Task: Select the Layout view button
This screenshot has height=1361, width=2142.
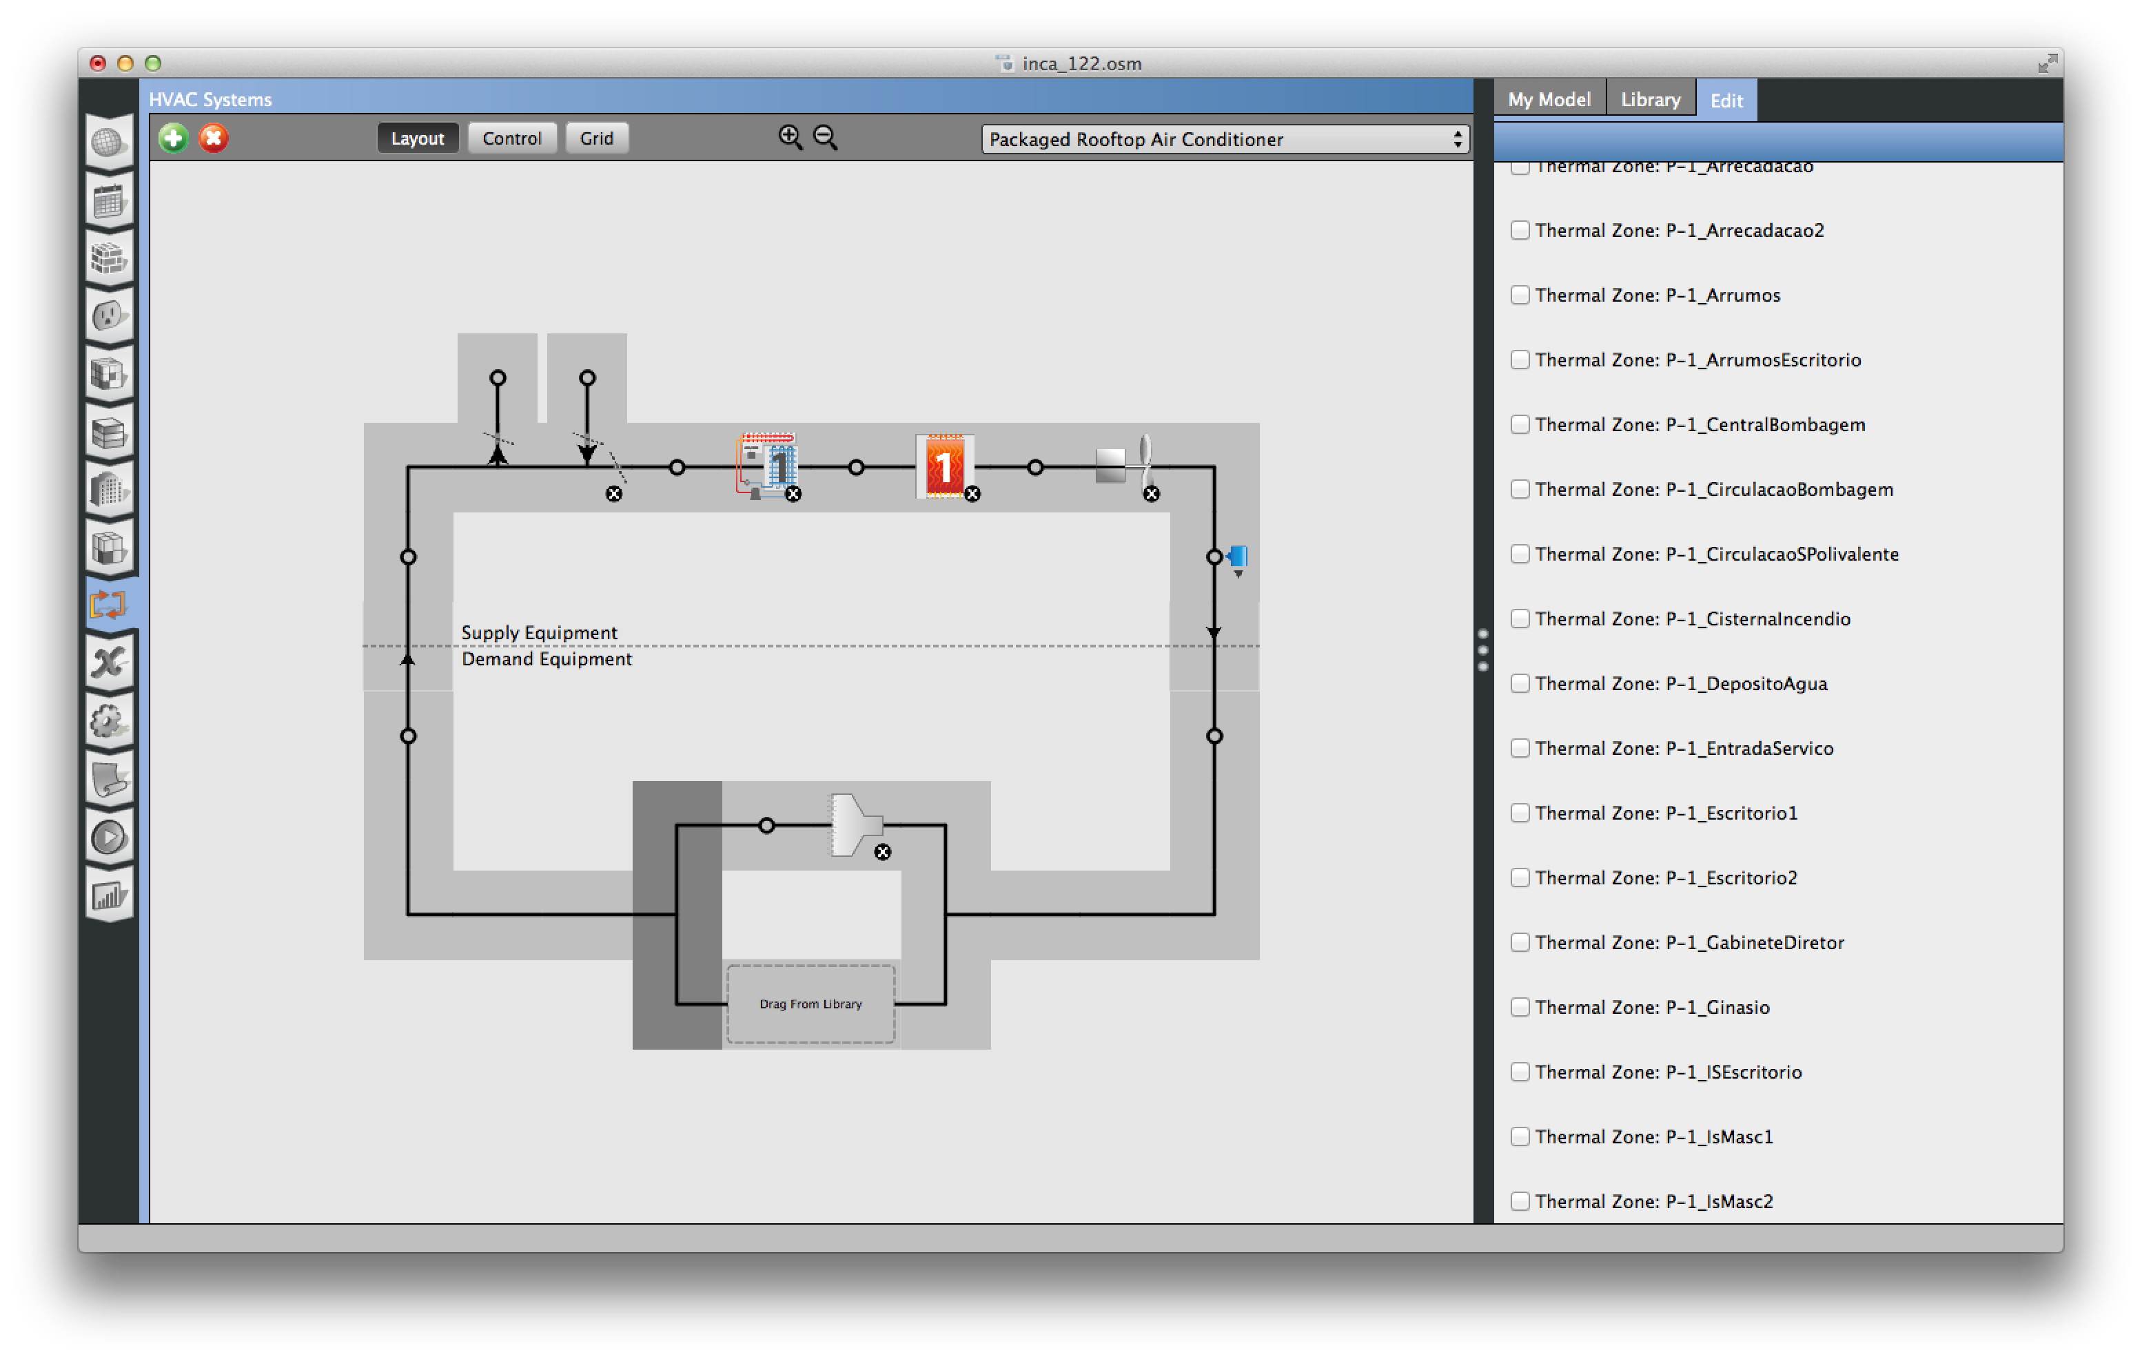Action: click(x=417, y=138)
